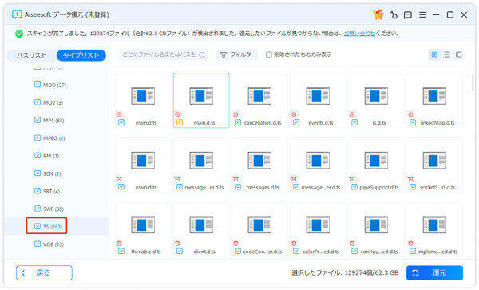Click the 戻る back button
The height and width of the screenshot is (290, 479).
click(x=44, y=272)
